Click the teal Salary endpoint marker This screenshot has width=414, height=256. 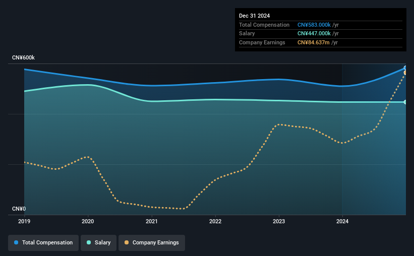coord(405,102)
